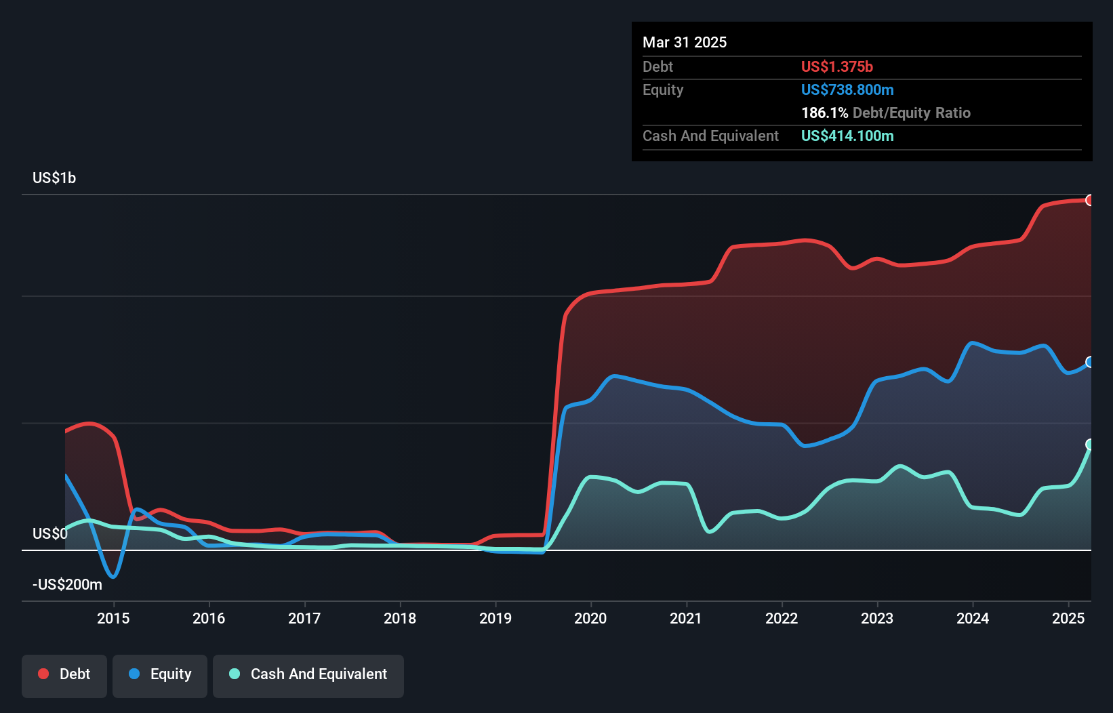This screenshot has width=1113, height=713.
Task: Click the red Debt legend dot
Action: pyautogui.click(x=43, y=674)
